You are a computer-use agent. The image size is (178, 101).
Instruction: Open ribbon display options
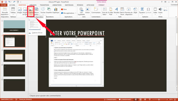point(165,2)
